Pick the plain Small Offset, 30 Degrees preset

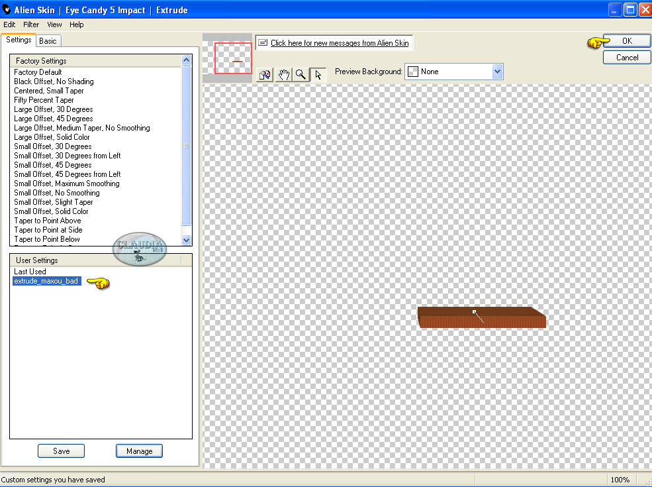click(53, 146)
